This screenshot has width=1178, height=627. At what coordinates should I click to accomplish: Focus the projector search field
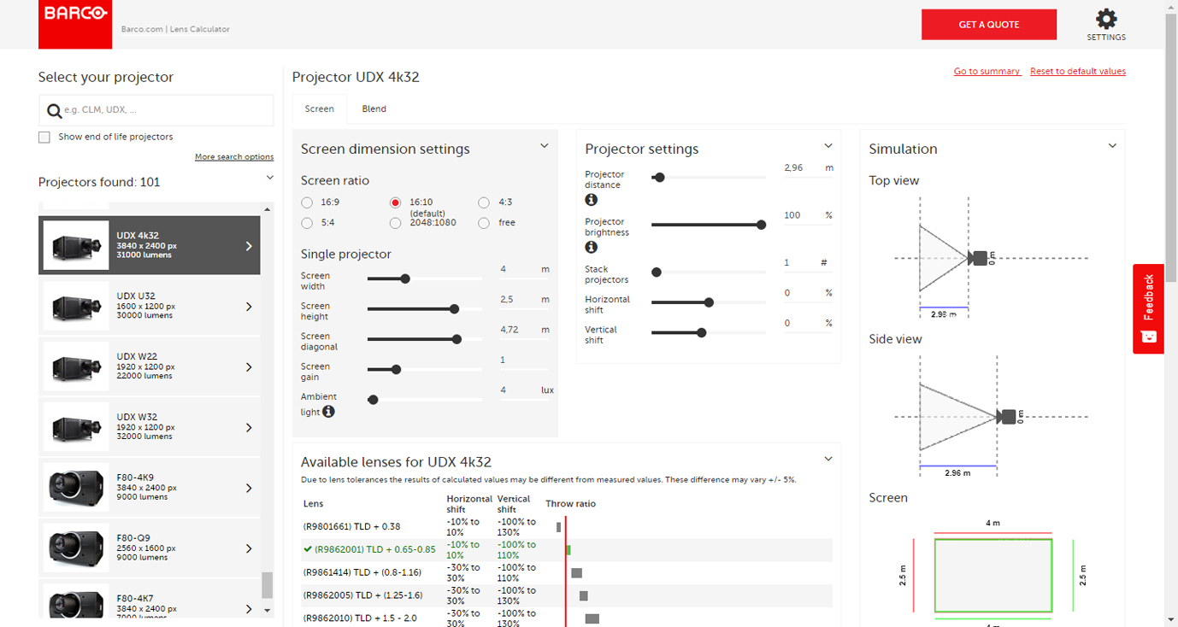point(156,110)
